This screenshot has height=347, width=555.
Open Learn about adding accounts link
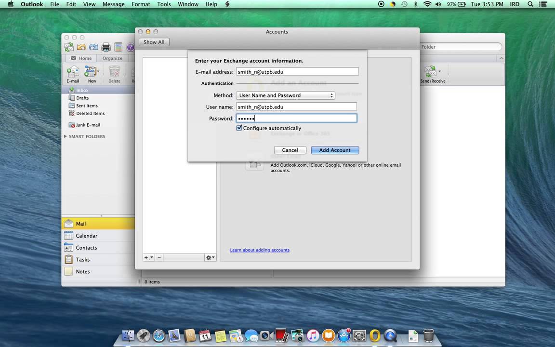point(260,250)
